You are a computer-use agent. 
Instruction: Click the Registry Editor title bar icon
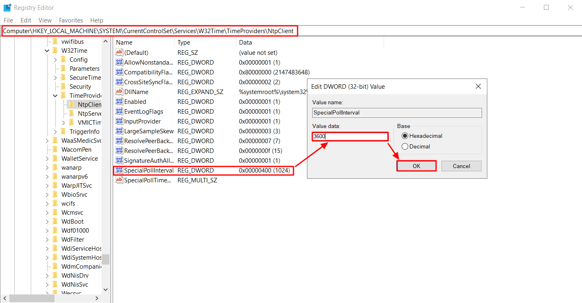pos(7,7)
